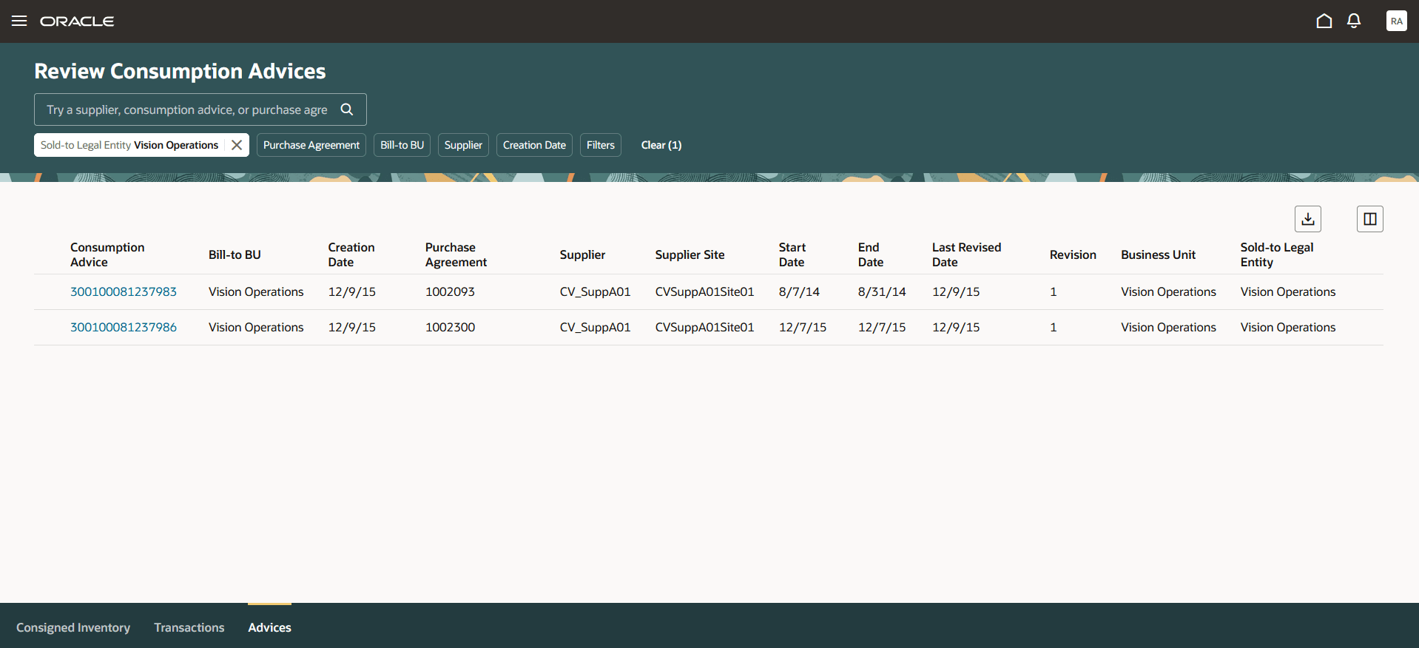Download the consumption advices table

click(1307, 219)
